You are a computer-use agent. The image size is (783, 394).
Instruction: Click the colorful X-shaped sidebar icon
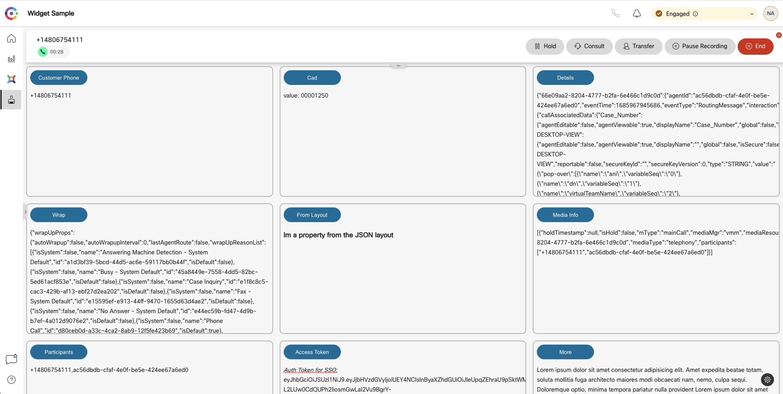click(11, 79)
